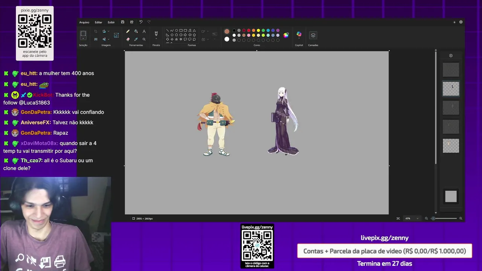Select the highlighted second layer thumbnail
This screenshot has width=482, height=271.
(x=451, y=89)
